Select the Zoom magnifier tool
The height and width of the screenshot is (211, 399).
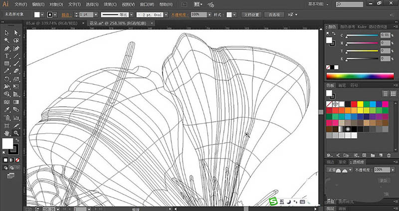(x=16, y=133)
